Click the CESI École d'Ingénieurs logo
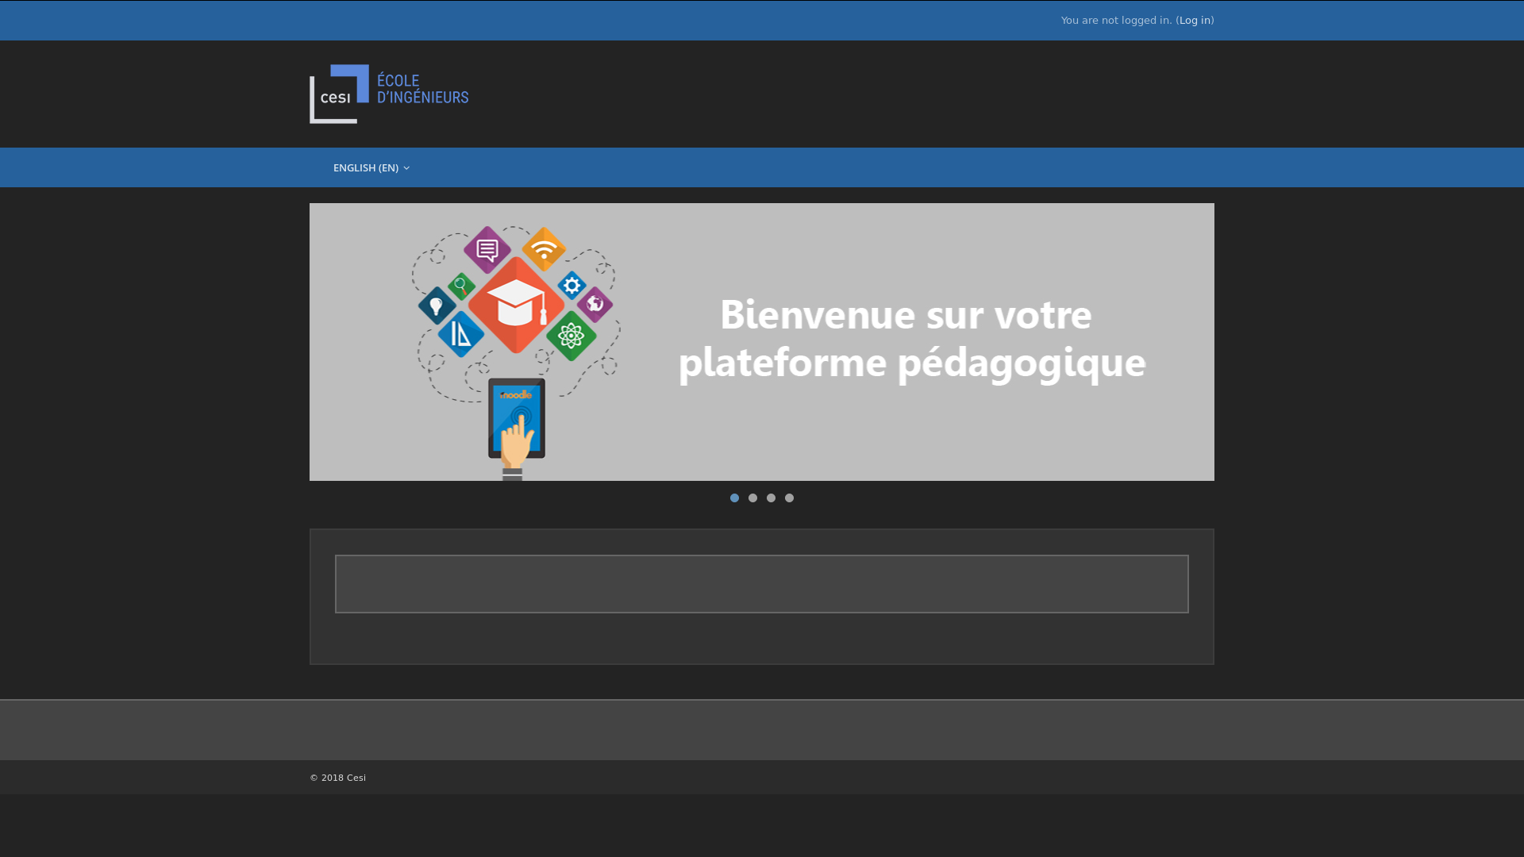The image size is (1524, 857). click(x=388, y=94)
